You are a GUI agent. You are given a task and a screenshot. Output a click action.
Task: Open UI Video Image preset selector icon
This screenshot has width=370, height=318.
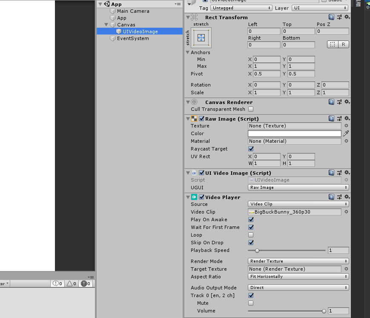pos(339,173)
